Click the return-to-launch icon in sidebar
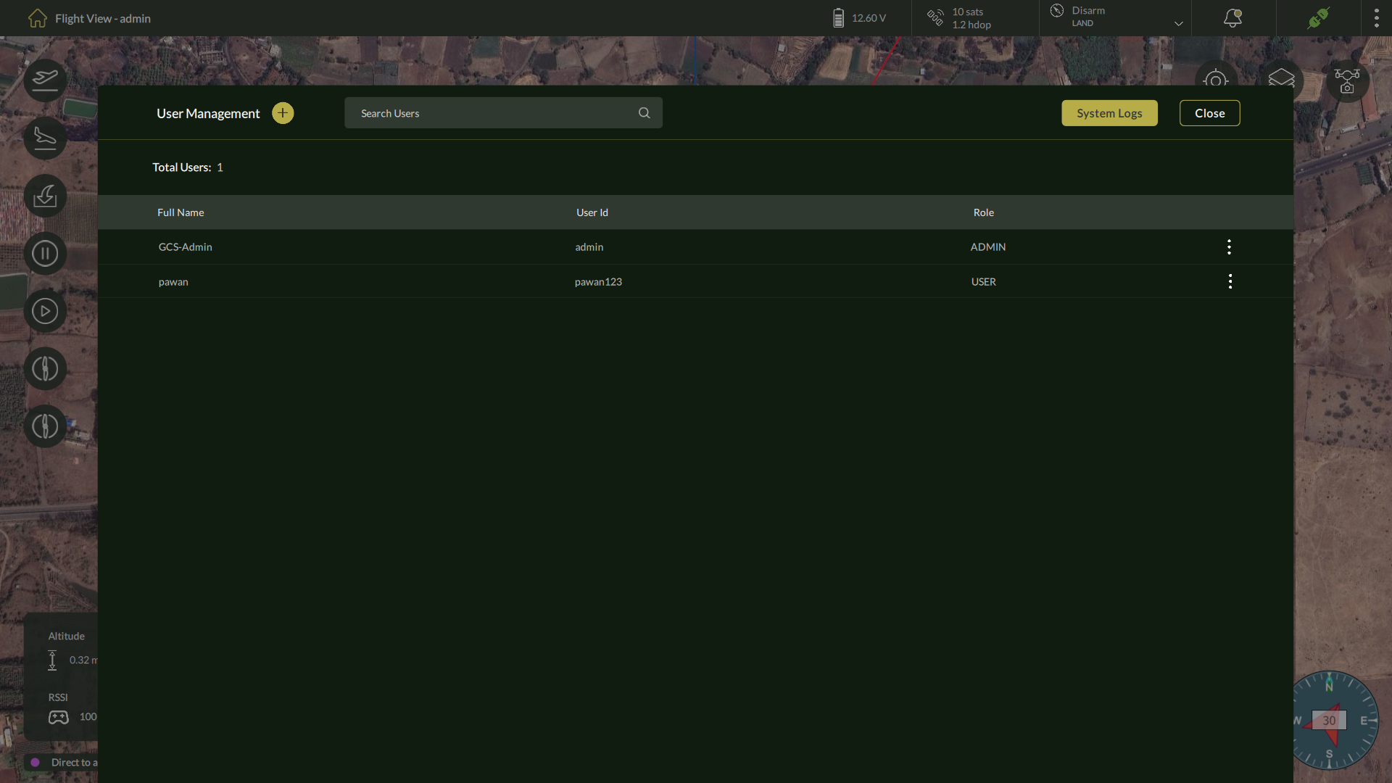1392x783 pixels. 45,196
